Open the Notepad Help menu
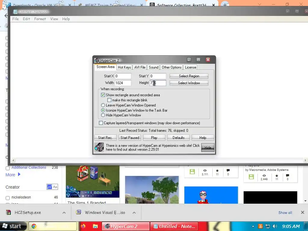This screenshot has height=231, width=308. [x=66, y=19]
